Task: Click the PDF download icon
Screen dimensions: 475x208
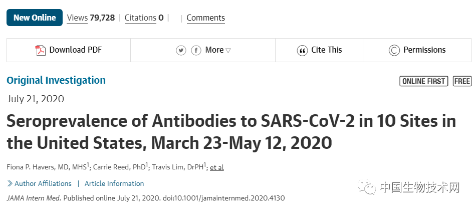Action: (40, 50)
